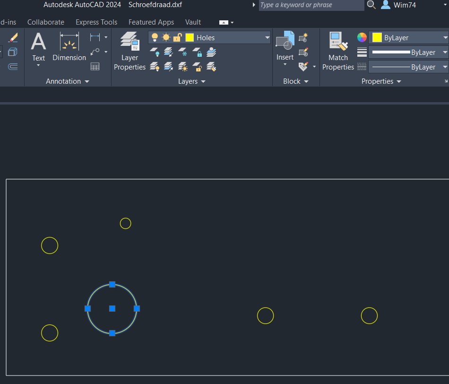Click the lineweight icon in Properties

(362, 52)
